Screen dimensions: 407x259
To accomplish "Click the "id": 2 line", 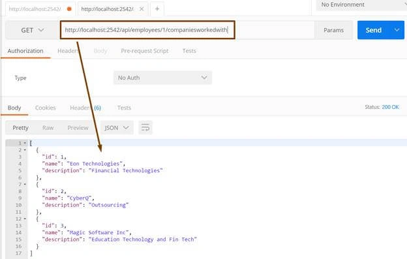I will click(53, 191).
